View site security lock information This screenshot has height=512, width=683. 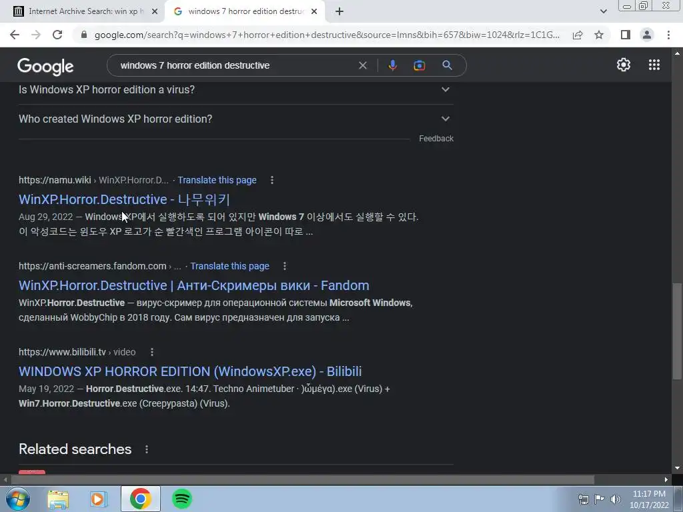[x=84, y=35]
